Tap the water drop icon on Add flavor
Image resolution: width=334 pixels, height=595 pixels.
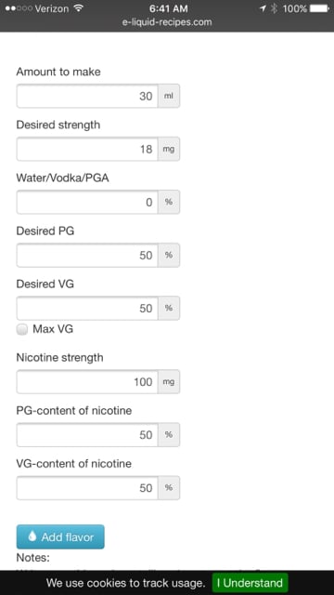(32, 535)
